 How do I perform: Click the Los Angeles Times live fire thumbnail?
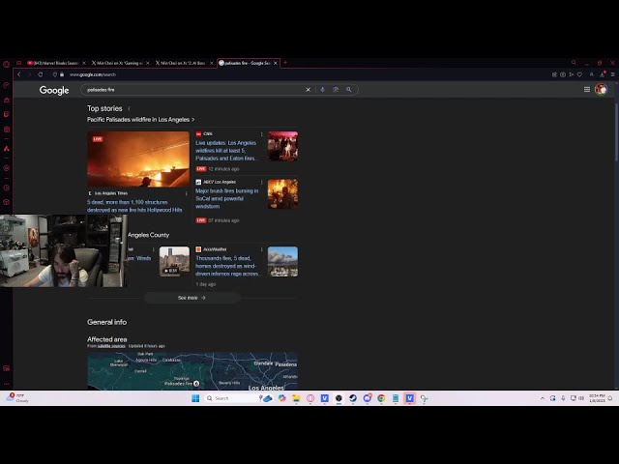coord(138,159)
